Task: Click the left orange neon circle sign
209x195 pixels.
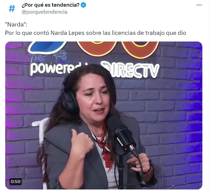Action: coord(97,48)
